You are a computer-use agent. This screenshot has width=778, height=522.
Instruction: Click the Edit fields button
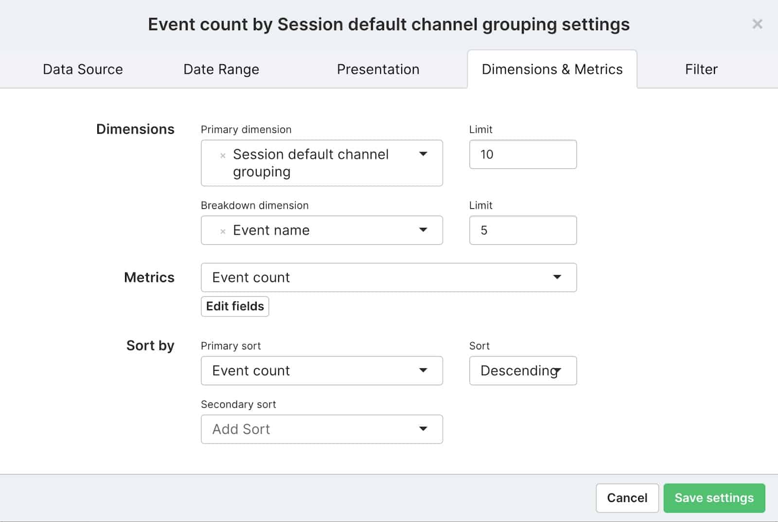click(x=235, y=306)
